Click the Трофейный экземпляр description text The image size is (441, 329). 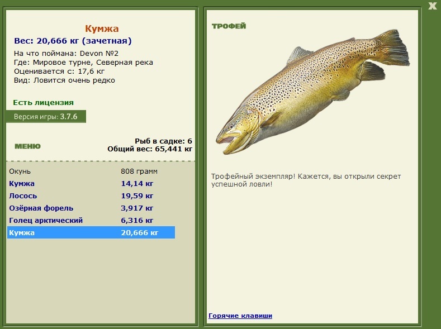(x=306, y=180)
